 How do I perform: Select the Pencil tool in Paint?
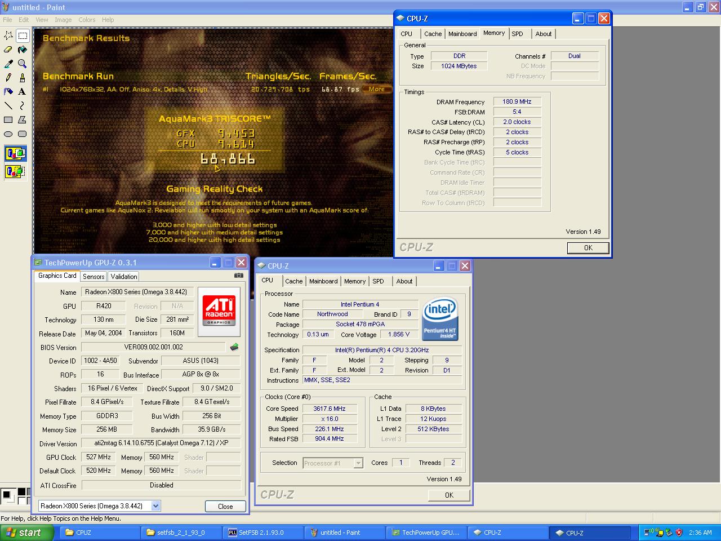[8, 77]
